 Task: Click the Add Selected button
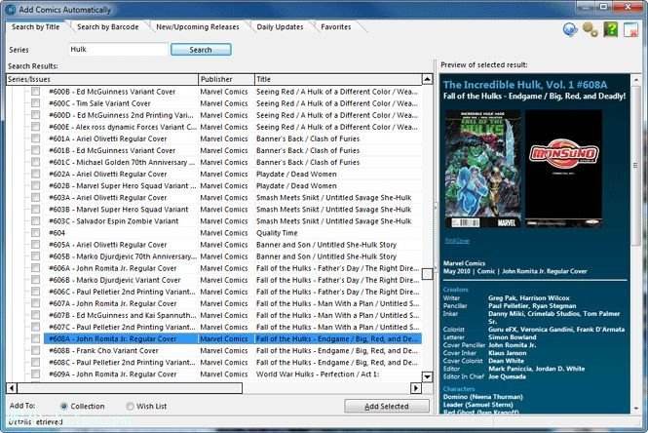387,407
